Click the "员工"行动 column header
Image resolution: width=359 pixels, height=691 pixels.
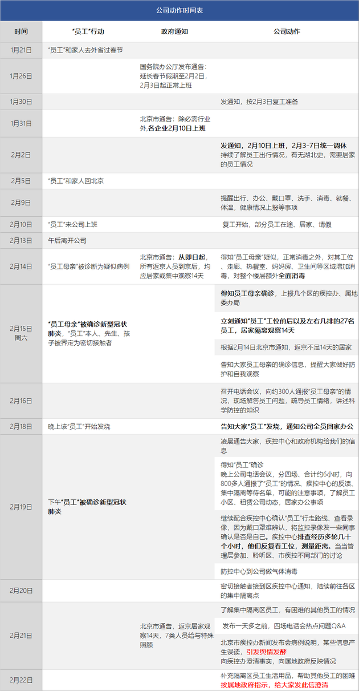click(x=88, y=31)
